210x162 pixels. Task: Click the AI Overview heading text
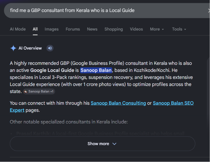[30, 48]
